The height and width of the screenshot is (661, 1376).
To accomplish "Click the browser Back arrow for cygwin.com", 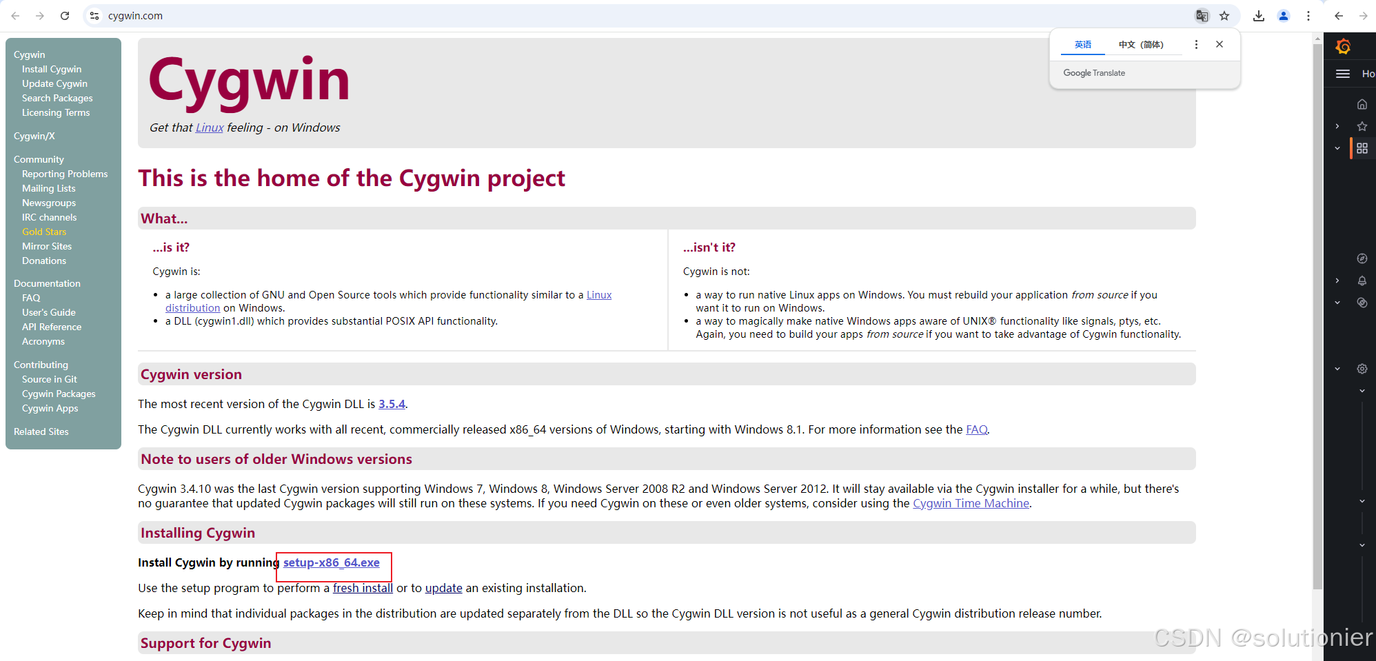I will tap(15, 16).
